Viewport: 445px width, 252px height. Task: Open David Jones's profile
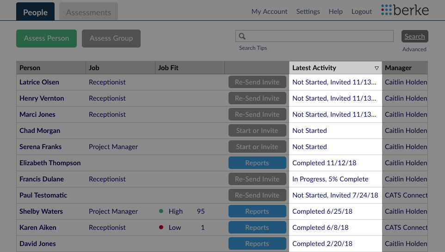37,244
